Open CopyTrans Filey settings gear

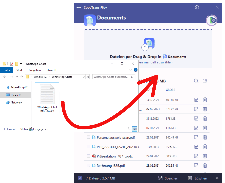[197, 7]
